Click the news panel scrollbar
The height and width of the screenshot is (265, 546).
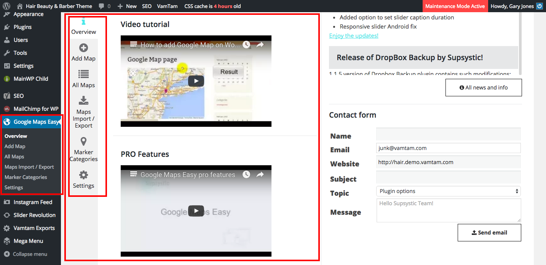520,44
